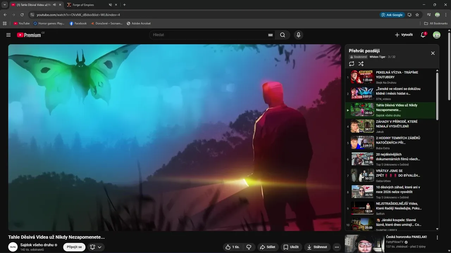The height and width of the screenshot is (253, 451).
Task: Click the on-screen keyboard icon in search box
Action: [x=270, y=35]
